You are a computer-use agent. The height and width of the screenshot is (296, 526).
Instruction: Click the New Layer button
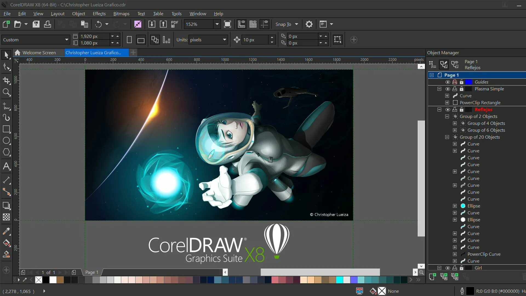[x=432, y=277]
